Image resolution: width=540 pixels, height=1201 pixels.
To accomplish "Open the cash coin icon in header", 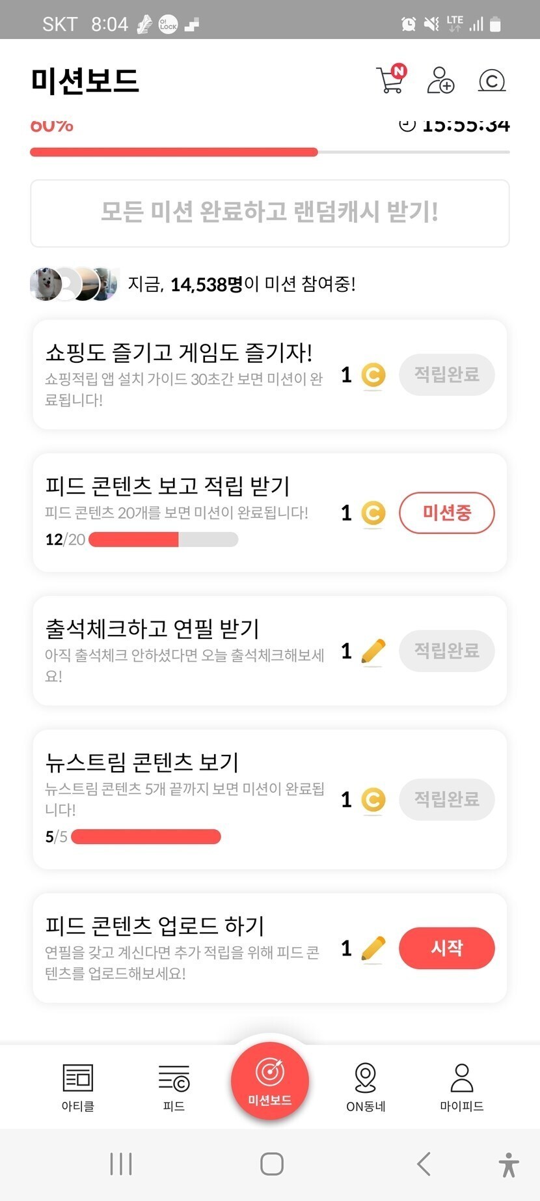I will (491, 81).
